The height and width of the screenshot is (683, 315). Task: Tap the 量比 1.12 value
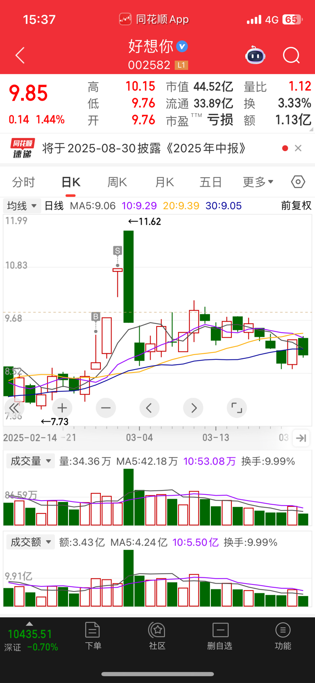300,87
